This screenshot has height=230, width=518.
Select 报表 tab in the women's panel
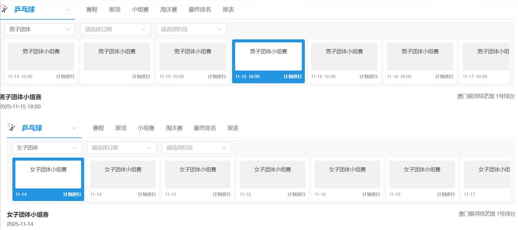pos(233,128)
